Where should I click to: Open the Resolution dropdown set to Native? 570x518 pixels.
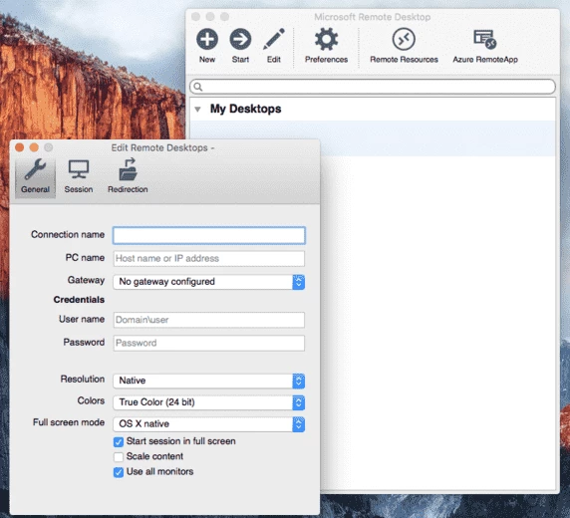tap(208, 381)
